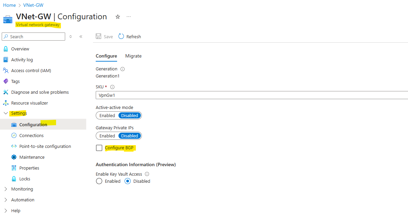Go to Home breadcrumb link
Viewport: 408px width, 222px height.
pos(10,5)
